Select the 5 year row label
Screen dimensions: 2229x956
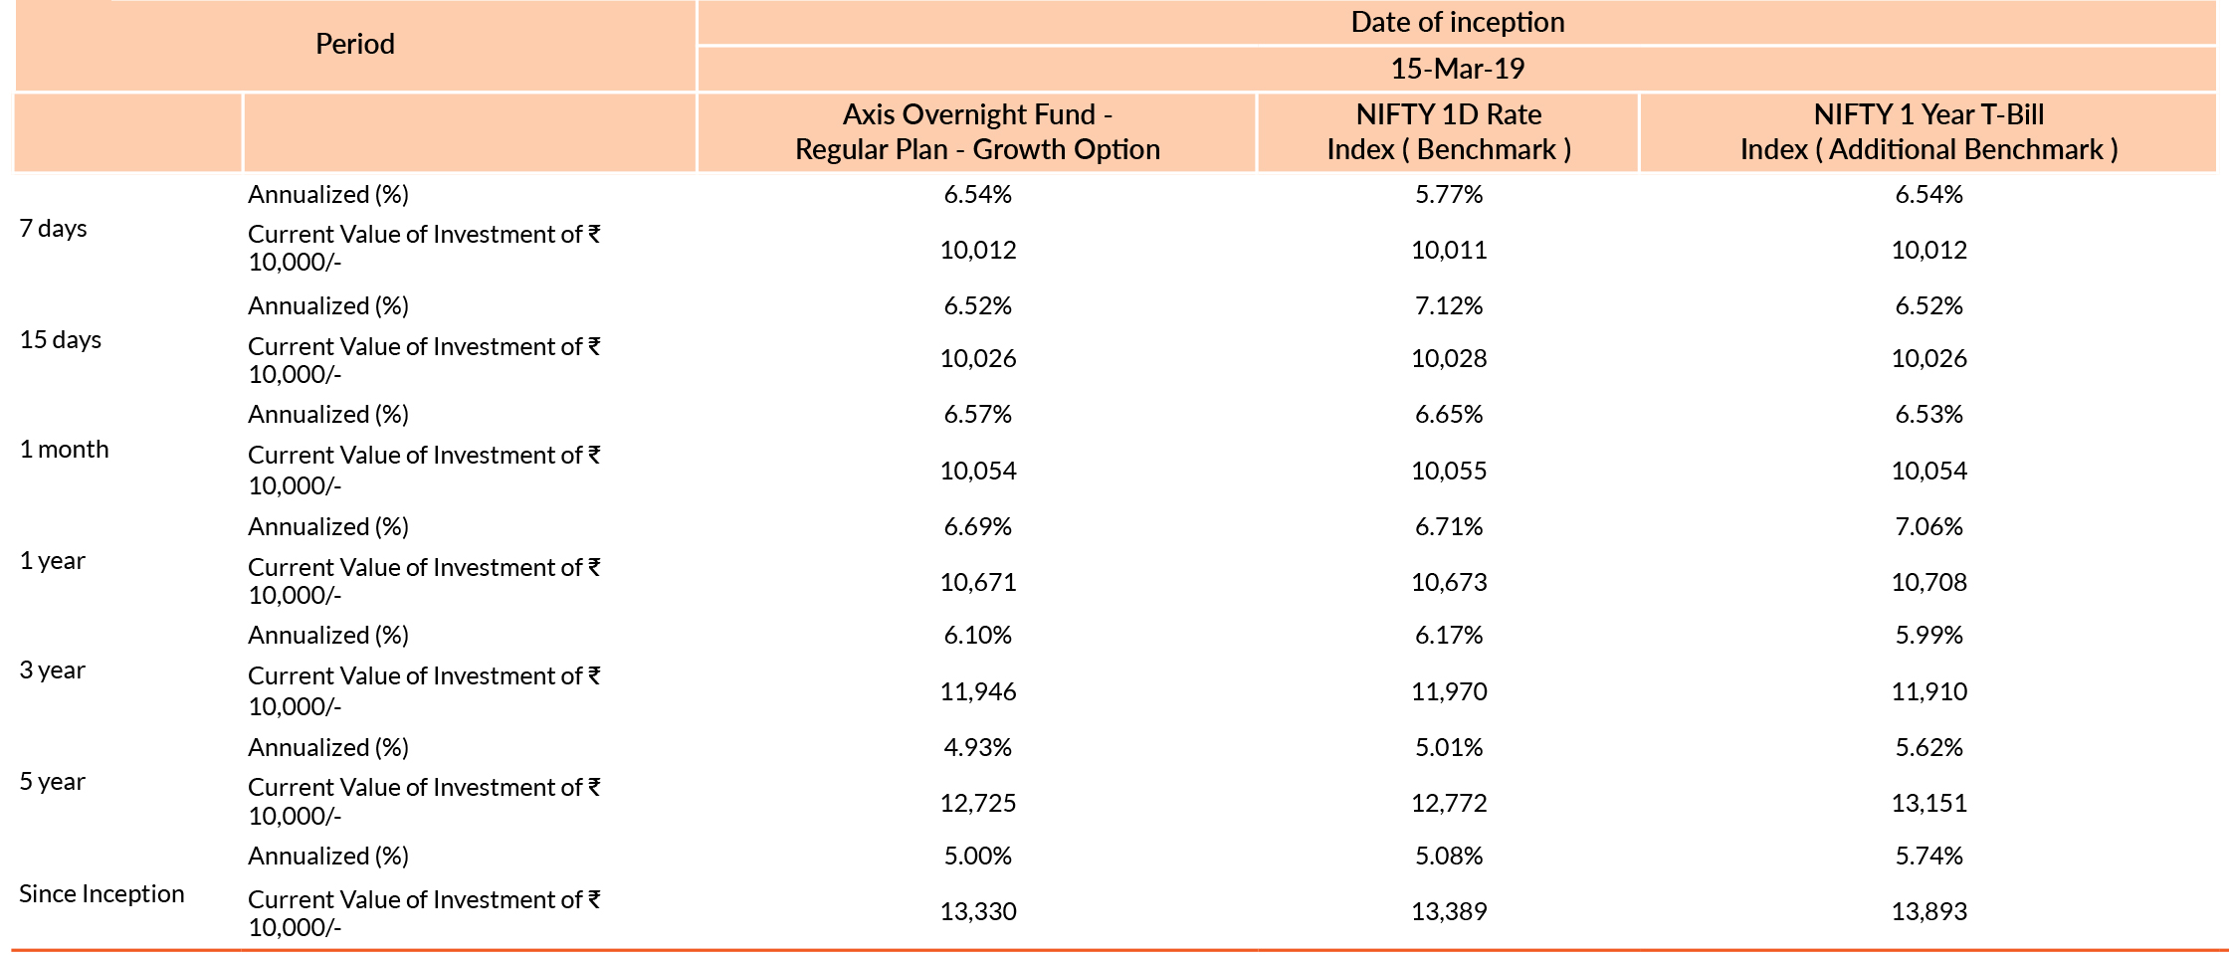(x=53, y=782)
